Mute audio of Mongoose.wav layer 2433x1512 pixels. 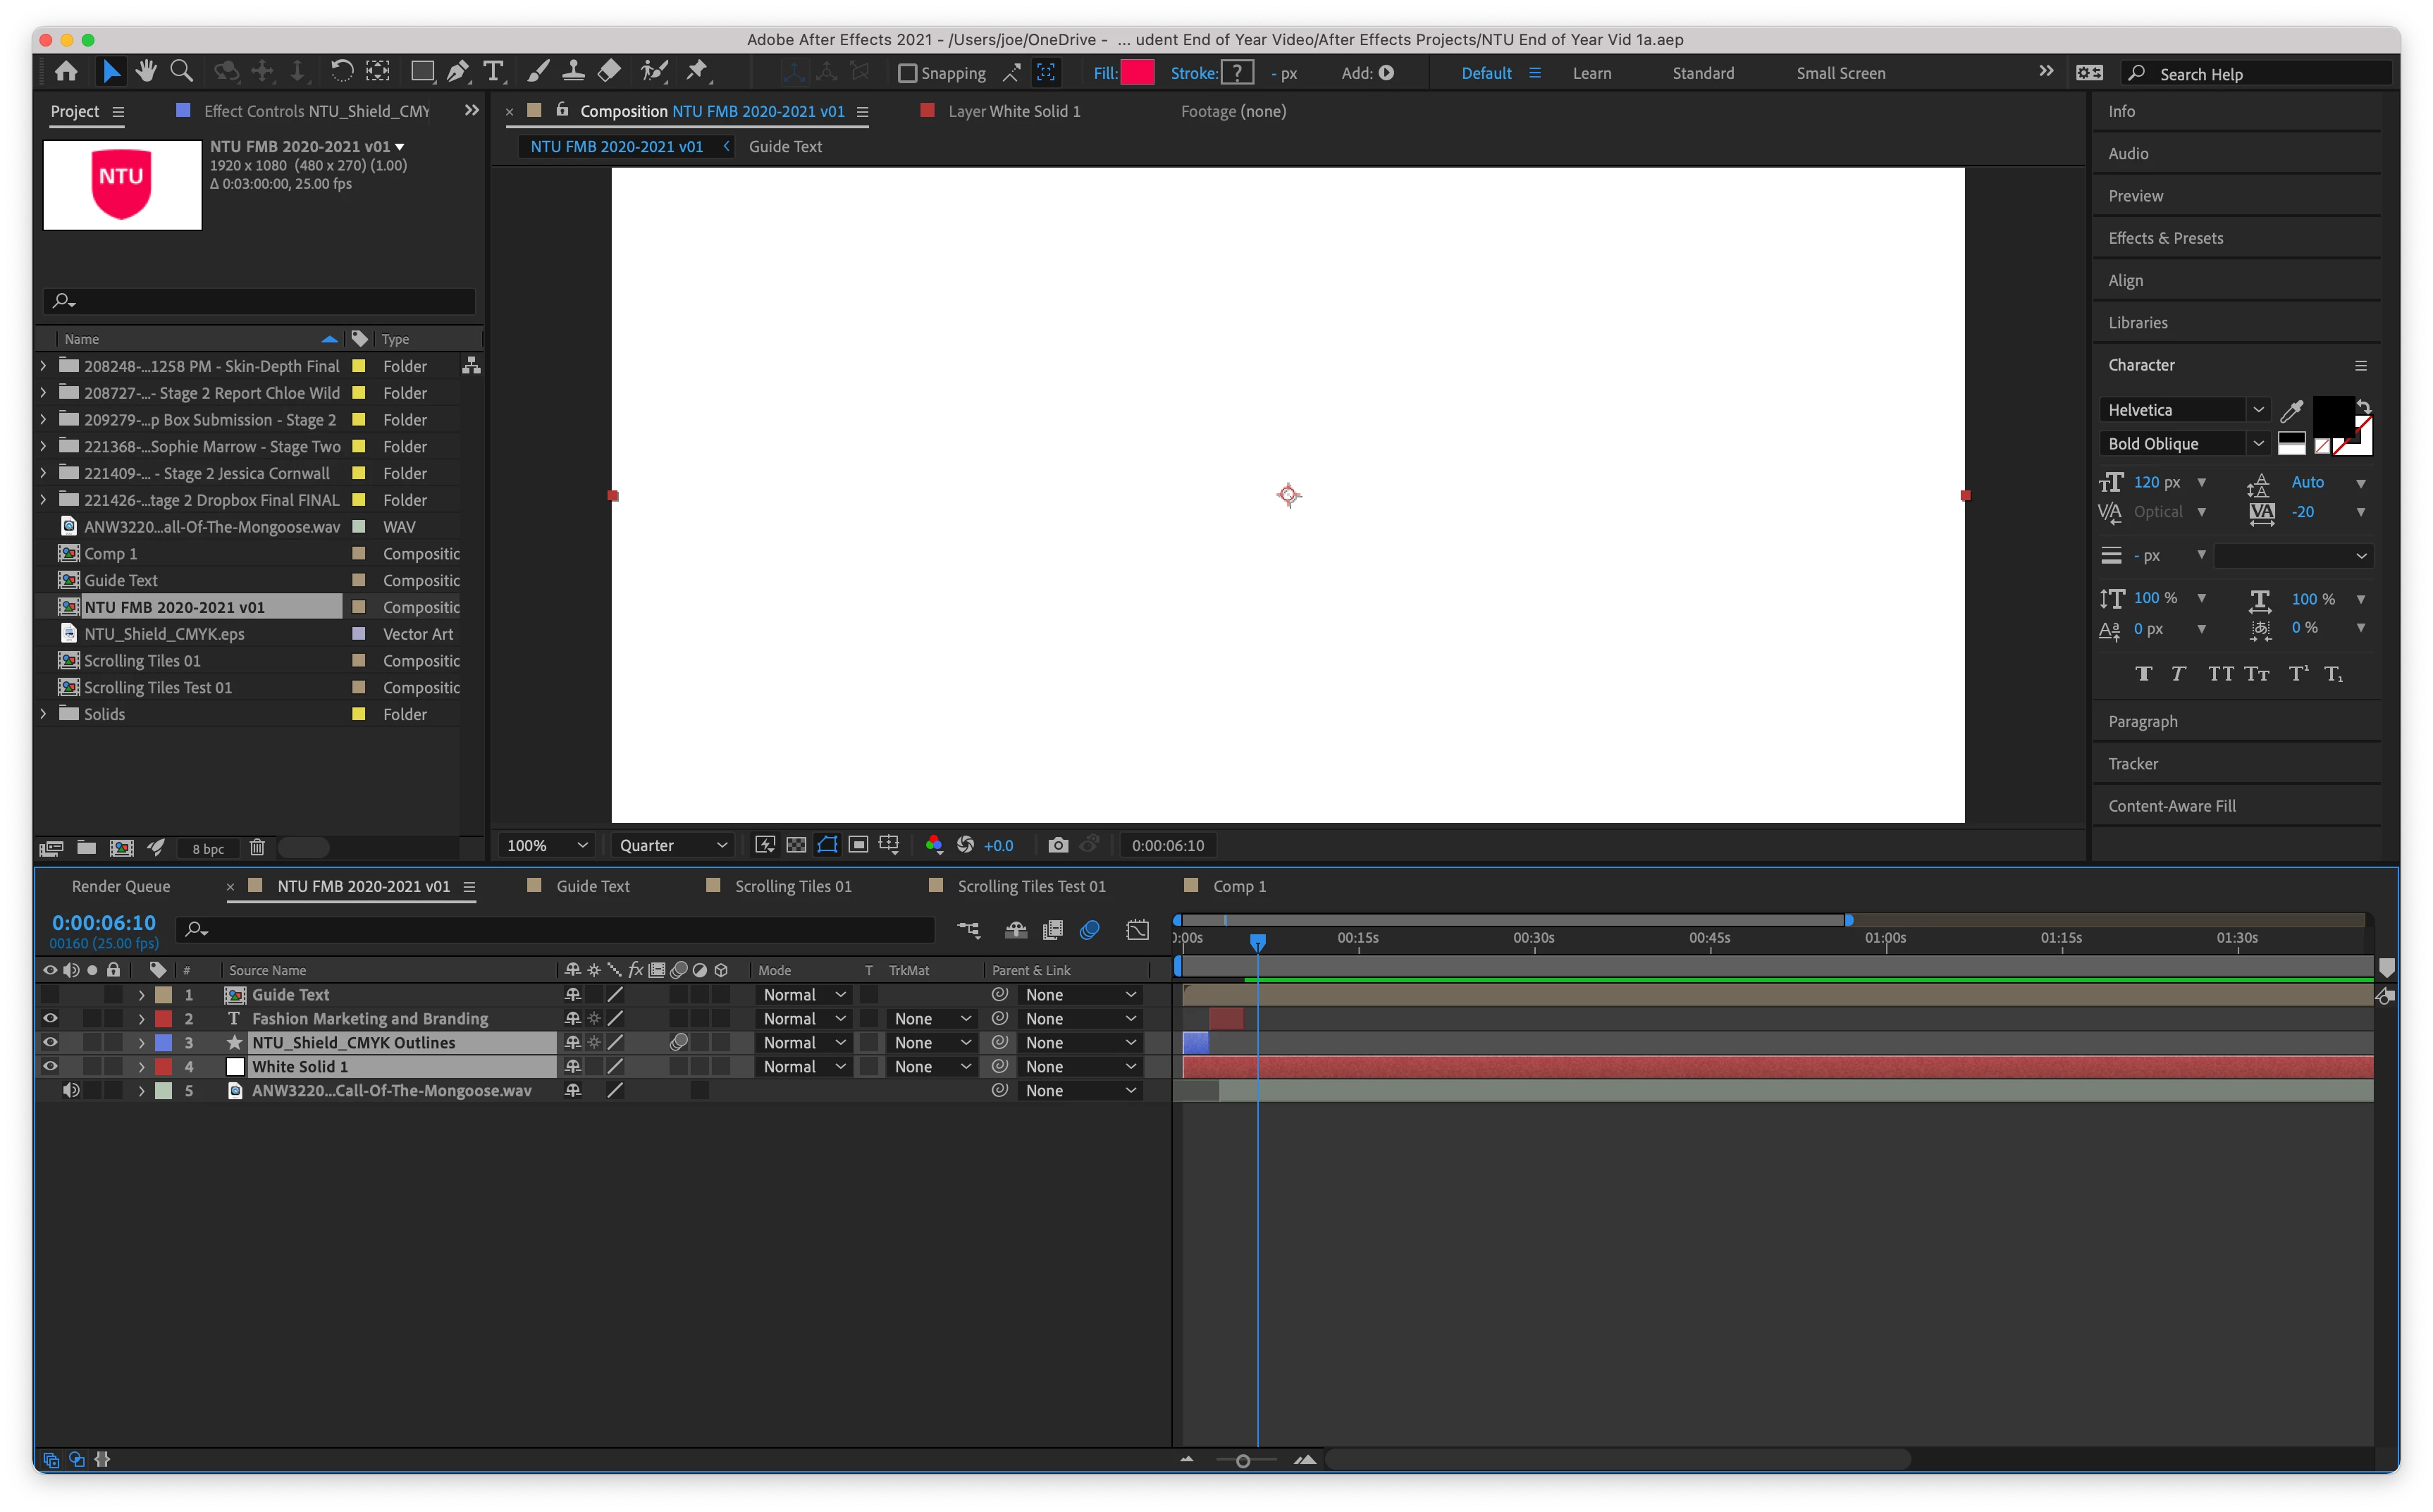click(x=71, y=1091)
